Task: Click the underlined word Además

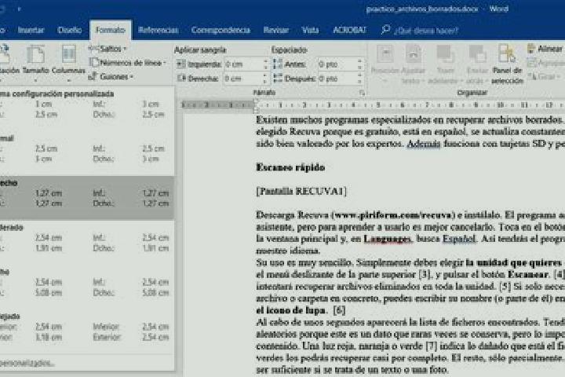Action: click(x=424, y=144)
